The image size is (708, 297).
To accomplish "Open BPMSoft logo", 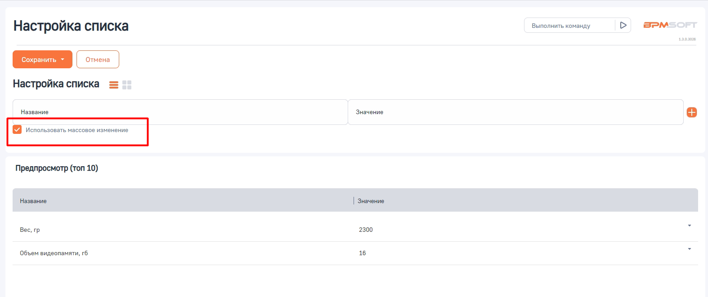I will (670, 25).
